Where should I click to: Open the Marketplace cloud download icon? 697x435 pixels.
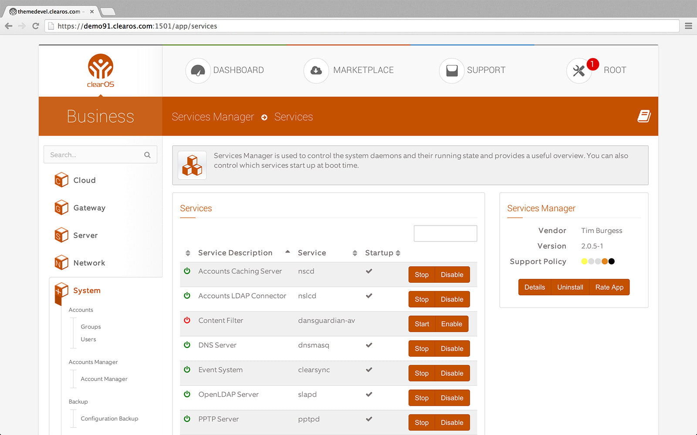[x=316, y=70]
